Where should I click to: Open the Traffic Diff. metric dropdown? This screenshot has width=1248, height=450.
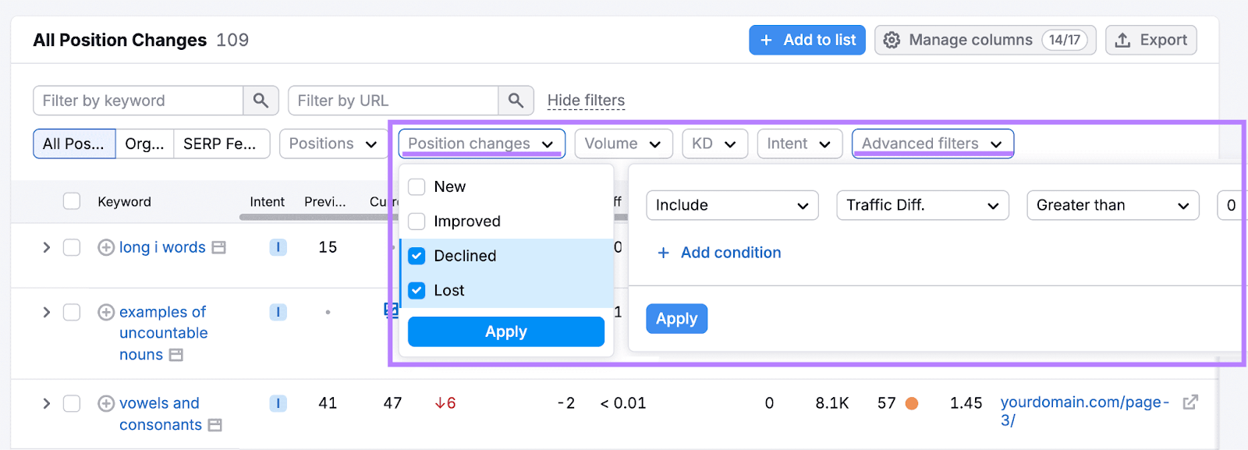point(921,205)
